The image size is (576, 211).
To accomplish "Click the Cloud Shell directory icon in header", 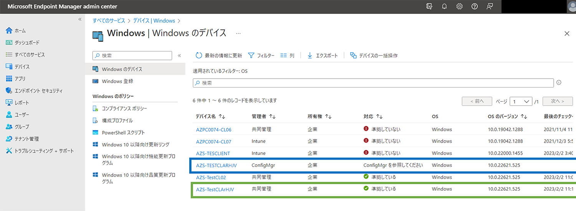I will point(429,7).
